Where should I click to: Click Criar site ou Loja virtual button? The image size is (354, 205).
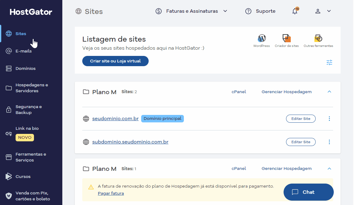(x=115, y=61)
